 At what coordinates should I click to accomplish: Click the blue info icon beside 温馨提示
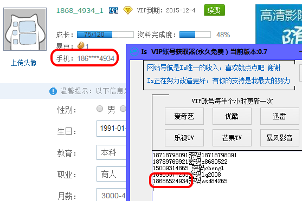[x=53, y=91]
